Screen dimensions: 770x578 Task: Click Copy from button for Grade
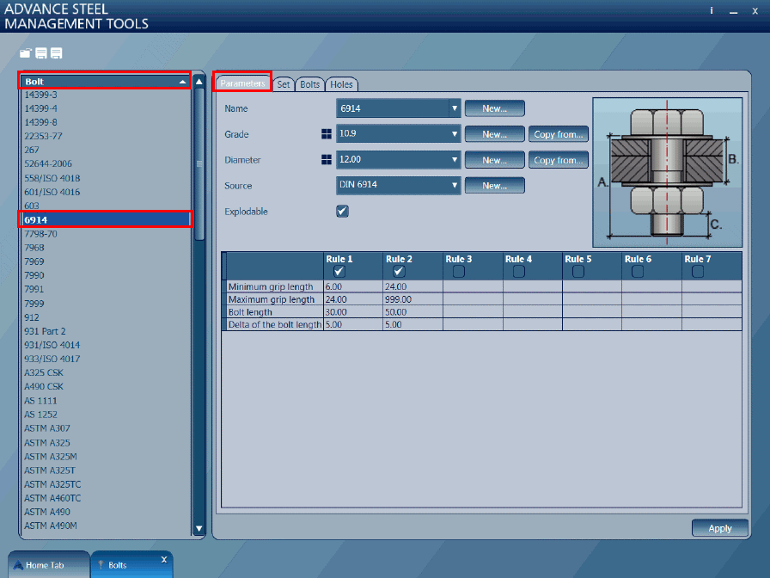[559, 133]
